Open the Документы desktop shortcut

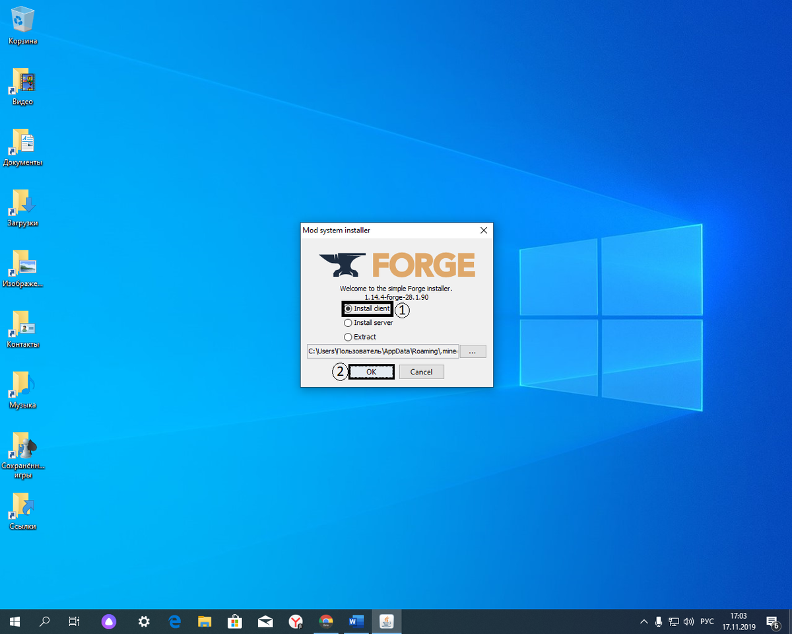pos(22,147)
